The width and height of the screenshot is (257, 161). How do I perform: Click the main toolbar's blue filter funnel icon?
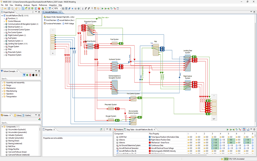point(50,8)
